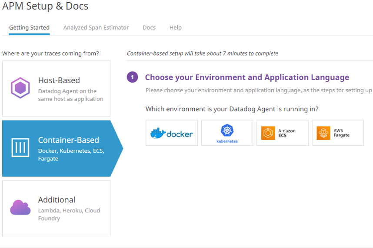Choose the Host-Based card title
The height and width of the screenshot is (248, 373).
59,80
